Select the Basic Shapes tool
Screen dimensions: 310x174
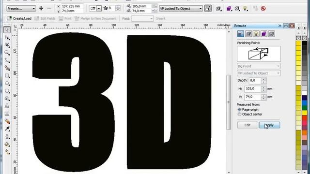[7, 99]
